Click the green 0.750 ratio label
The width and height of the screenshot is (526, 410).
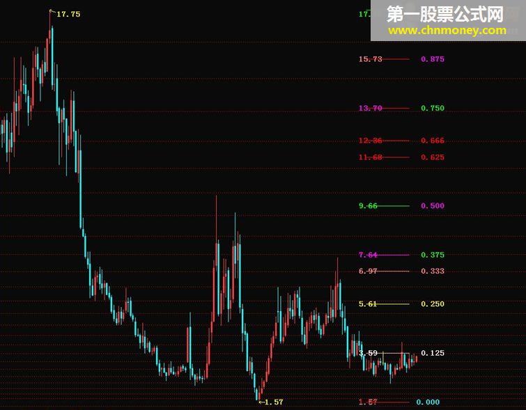[x=433, y=109]
